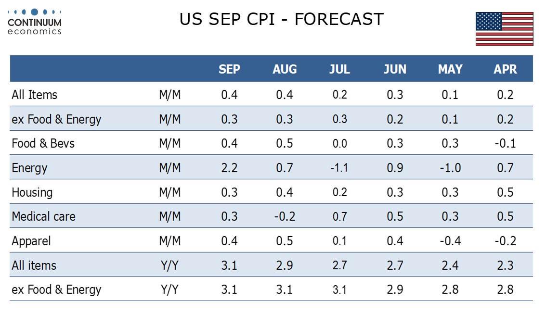The width and height of the screenshot is (546, 327).
Task: Select the Apparel row label
Action: click(x=31, y=241)
